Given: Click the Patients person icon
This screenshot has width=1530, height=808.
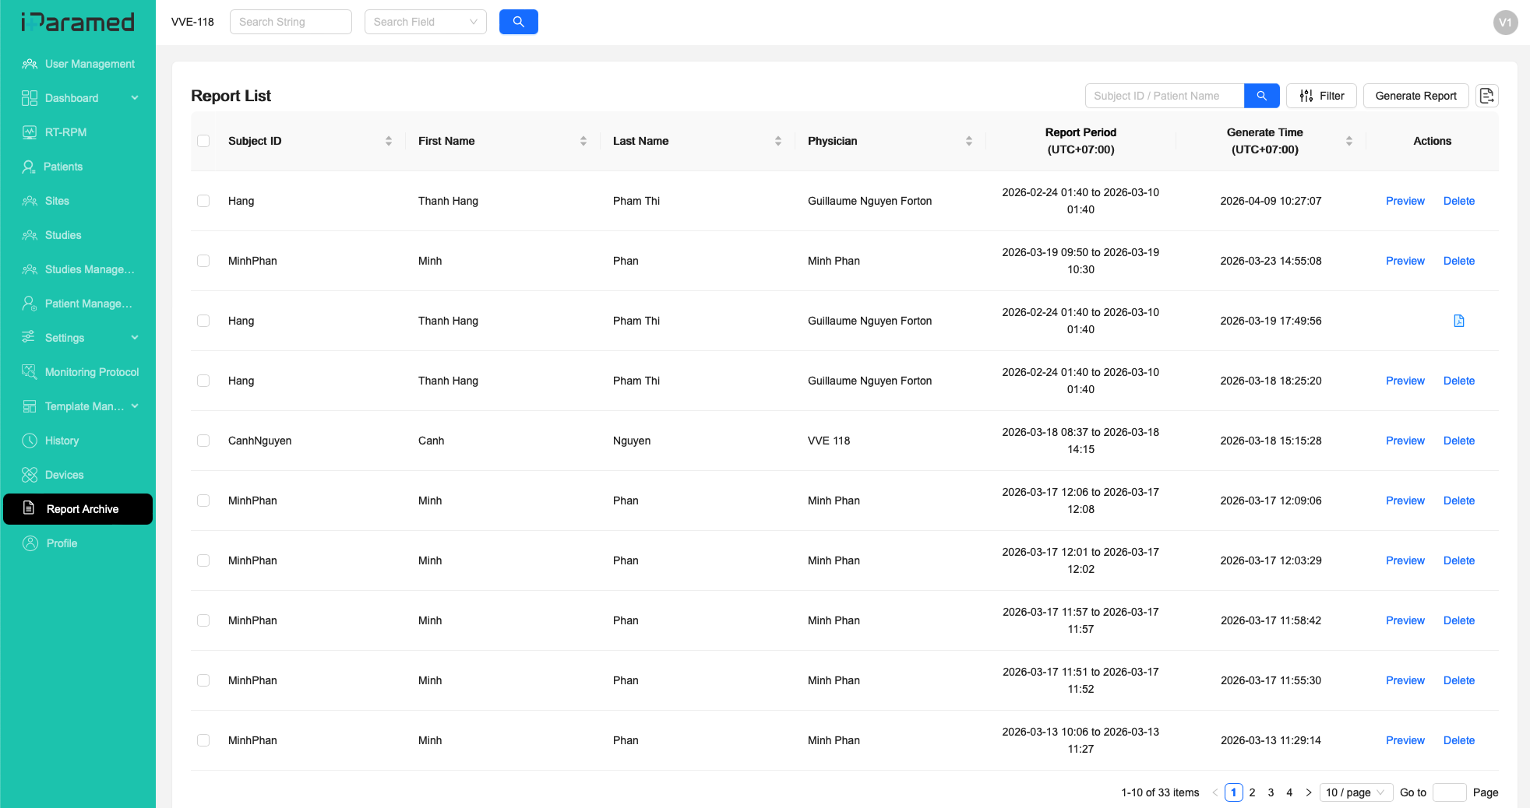Looking at the screenshot, I should (29, 167).
